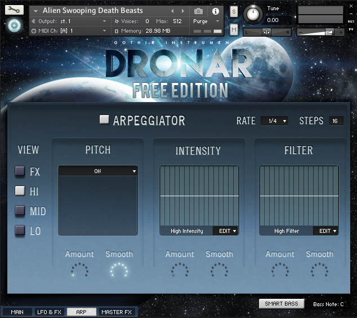Close the instrument with X icon
This screenshot has height=318, width=357.
coord(351,6)
